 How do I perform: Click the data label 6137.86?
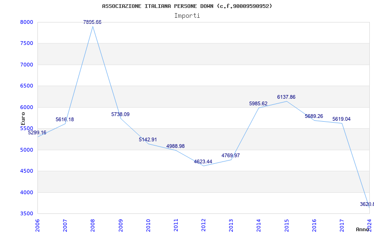286,97
